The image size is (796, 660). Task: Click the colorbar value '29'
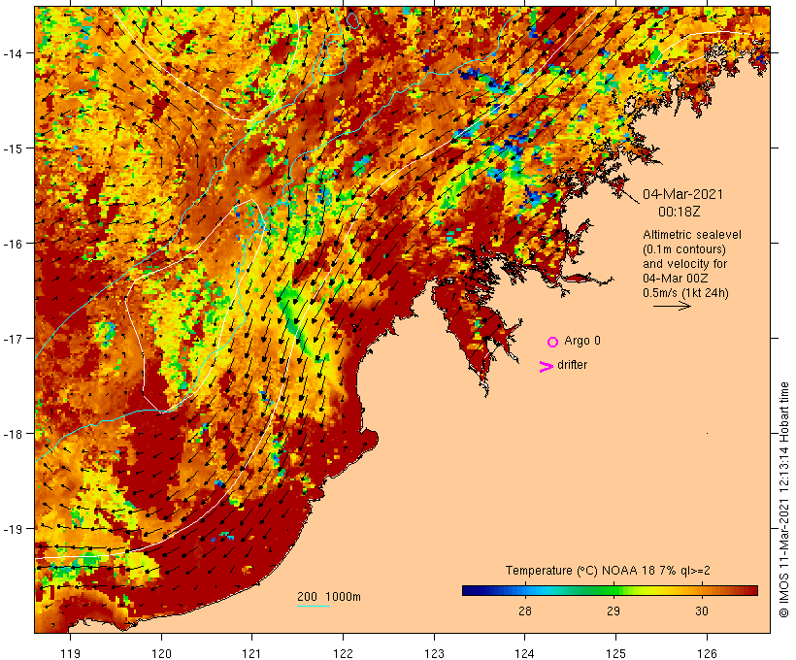click(614, 610)
